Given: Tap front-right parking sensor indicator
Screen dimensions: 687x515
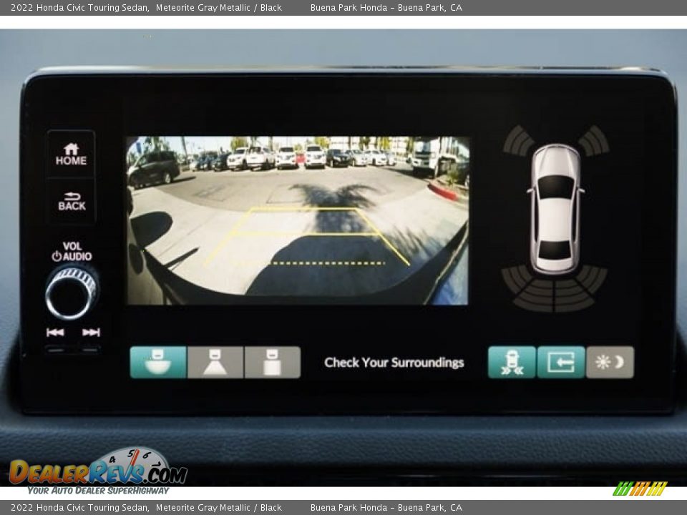Looking at the screenshot, I should click(x=593, y=141).
